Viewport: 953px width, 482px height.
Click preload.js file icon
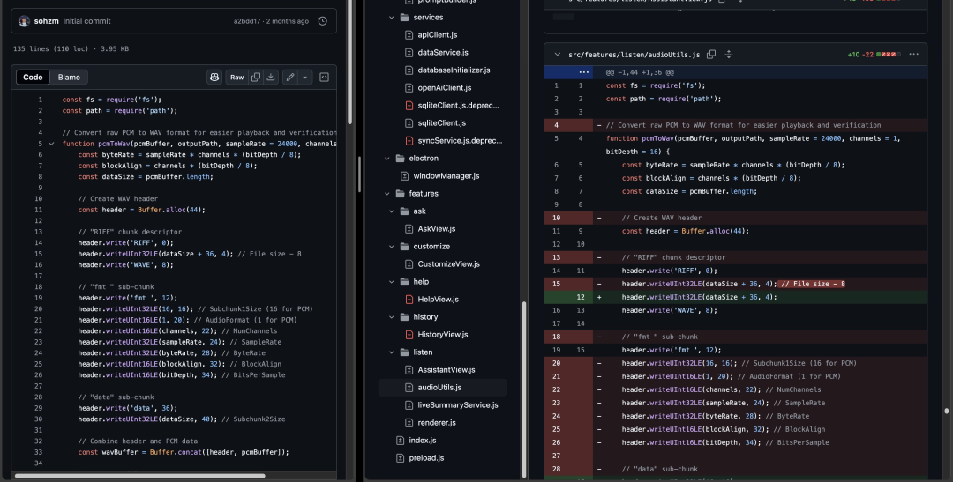coord(400,458)
